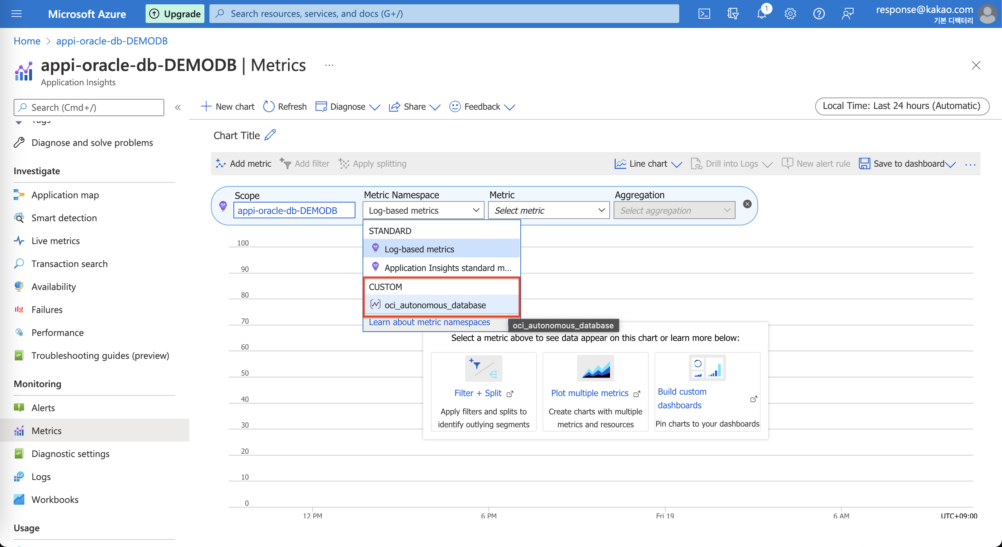Screen dimensions: 1002x547
Task: Select oci_autonomous_database custom namespace
Action: click(441, 305)
